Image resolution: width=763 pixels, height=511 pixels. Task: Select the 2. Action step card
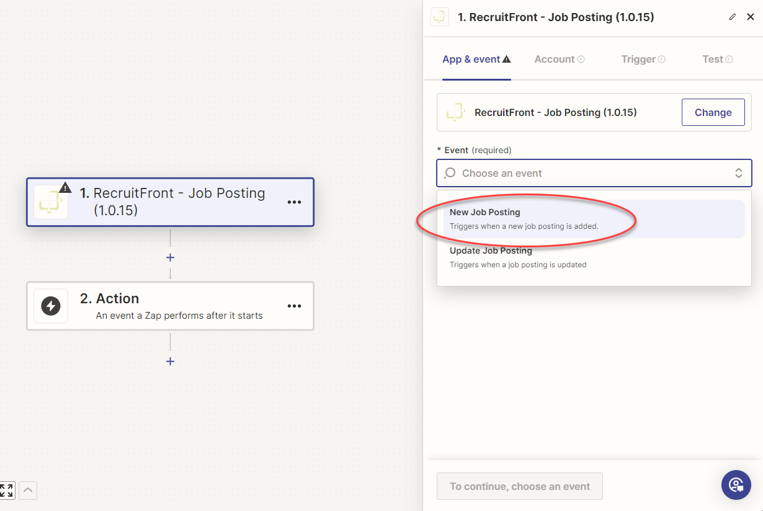170,306
